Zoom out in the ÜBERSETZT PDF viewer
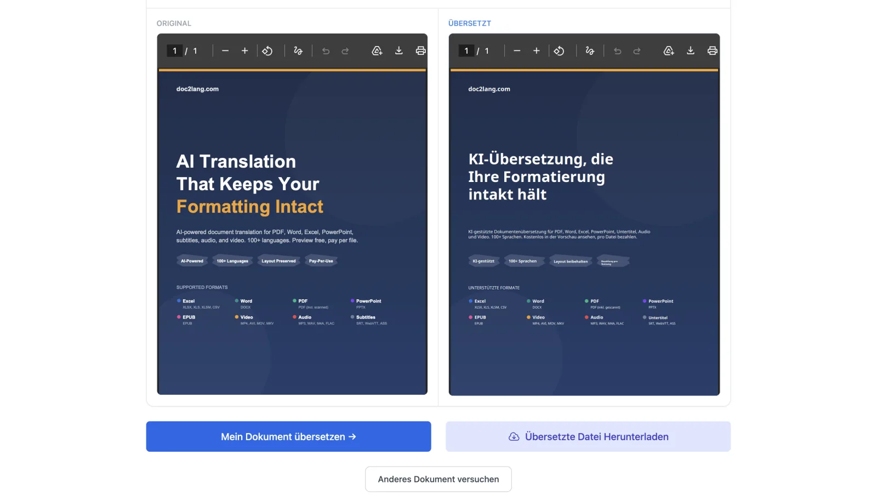 [517, 51]
